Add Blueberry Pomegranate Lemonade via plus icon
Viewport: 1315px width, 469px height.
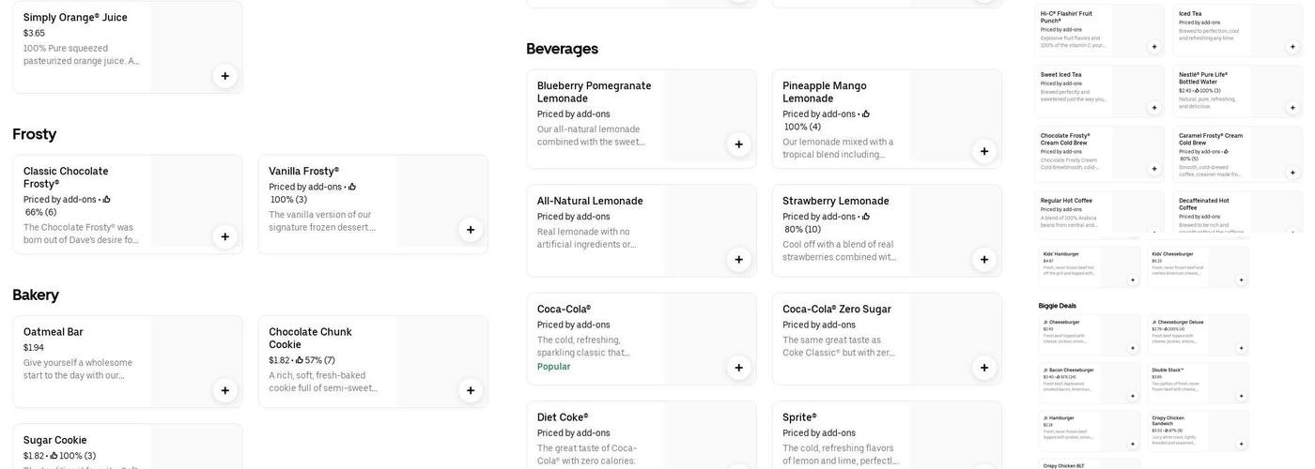tap(738, 144)
